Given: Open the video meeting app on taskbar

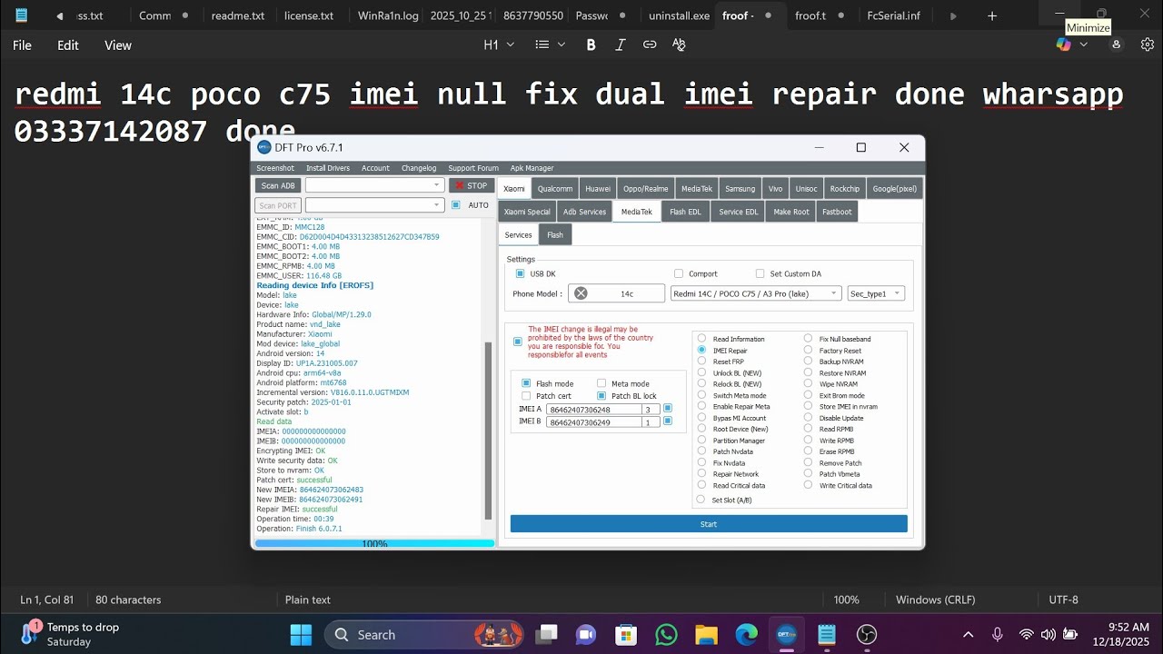Looking at the screenshot, I should (x=586, y=634).
